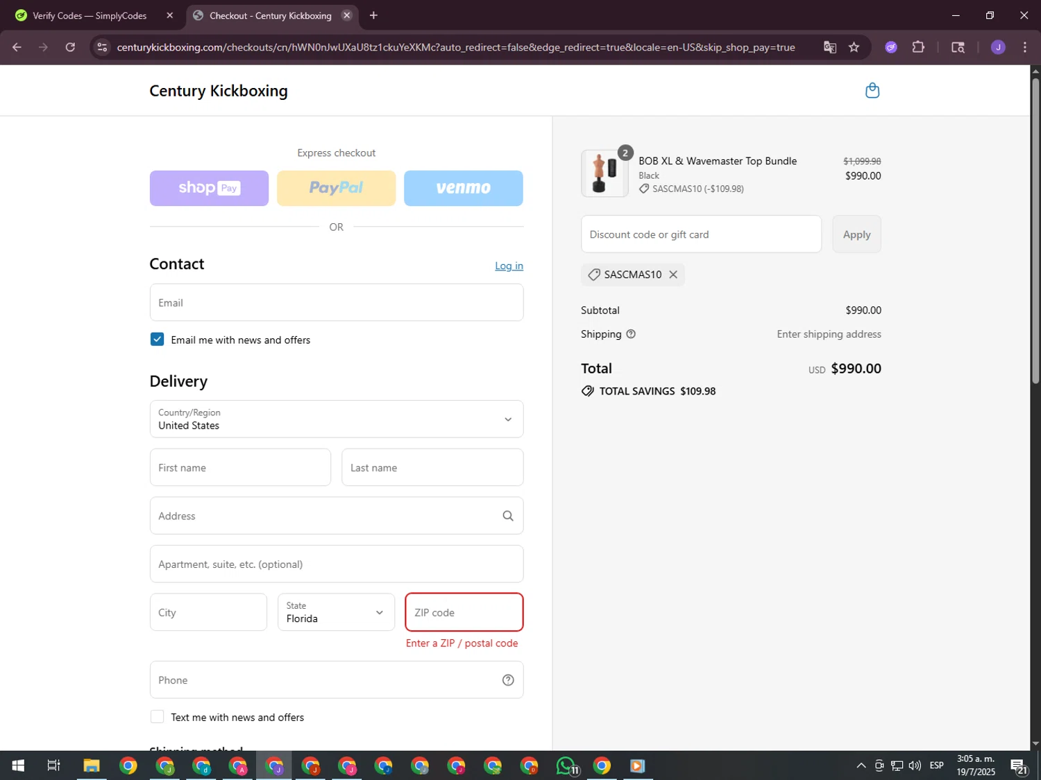1041x780 pixels.
Task: Click the Email input field
Action: click(337, 302)
